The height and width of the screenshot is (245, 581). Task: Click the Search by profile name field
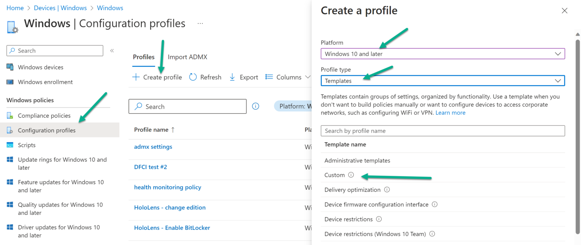(443, 130)
